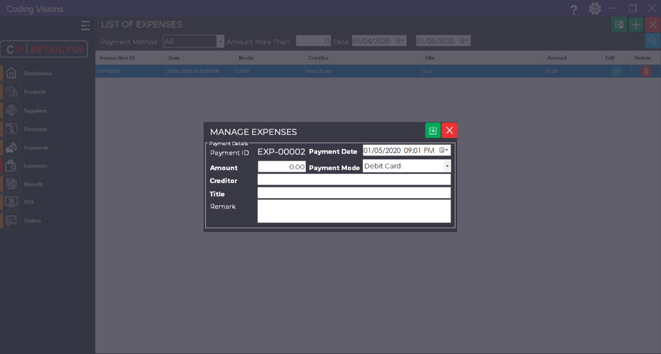Screen dimensions: 661x354
Task: Close the List of Expenses panel
Action: (x=653, y=25)
